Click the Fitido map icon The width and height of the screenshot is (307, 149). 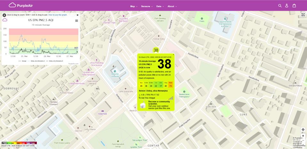(202, 18)
